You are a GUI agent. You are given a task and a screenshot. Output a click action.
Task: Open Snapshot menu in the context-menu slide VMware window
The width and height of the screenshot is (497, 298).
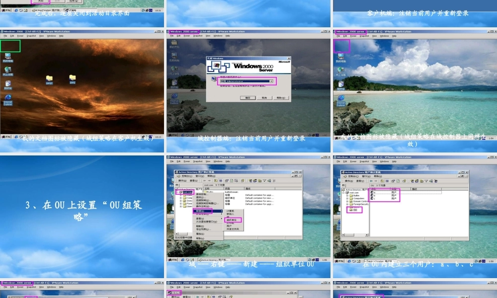pyautogui.click(x=197, y=161)
